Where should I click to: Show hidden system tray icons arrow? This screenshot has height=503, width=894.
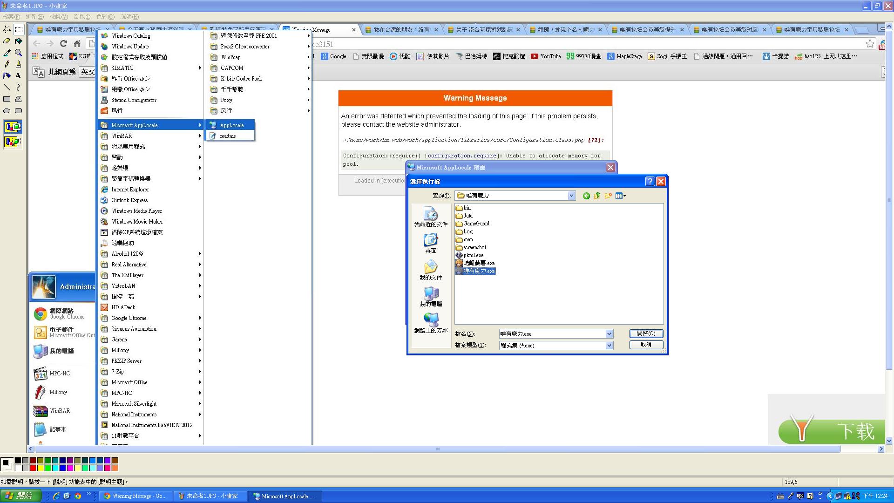tap(830, 496)
